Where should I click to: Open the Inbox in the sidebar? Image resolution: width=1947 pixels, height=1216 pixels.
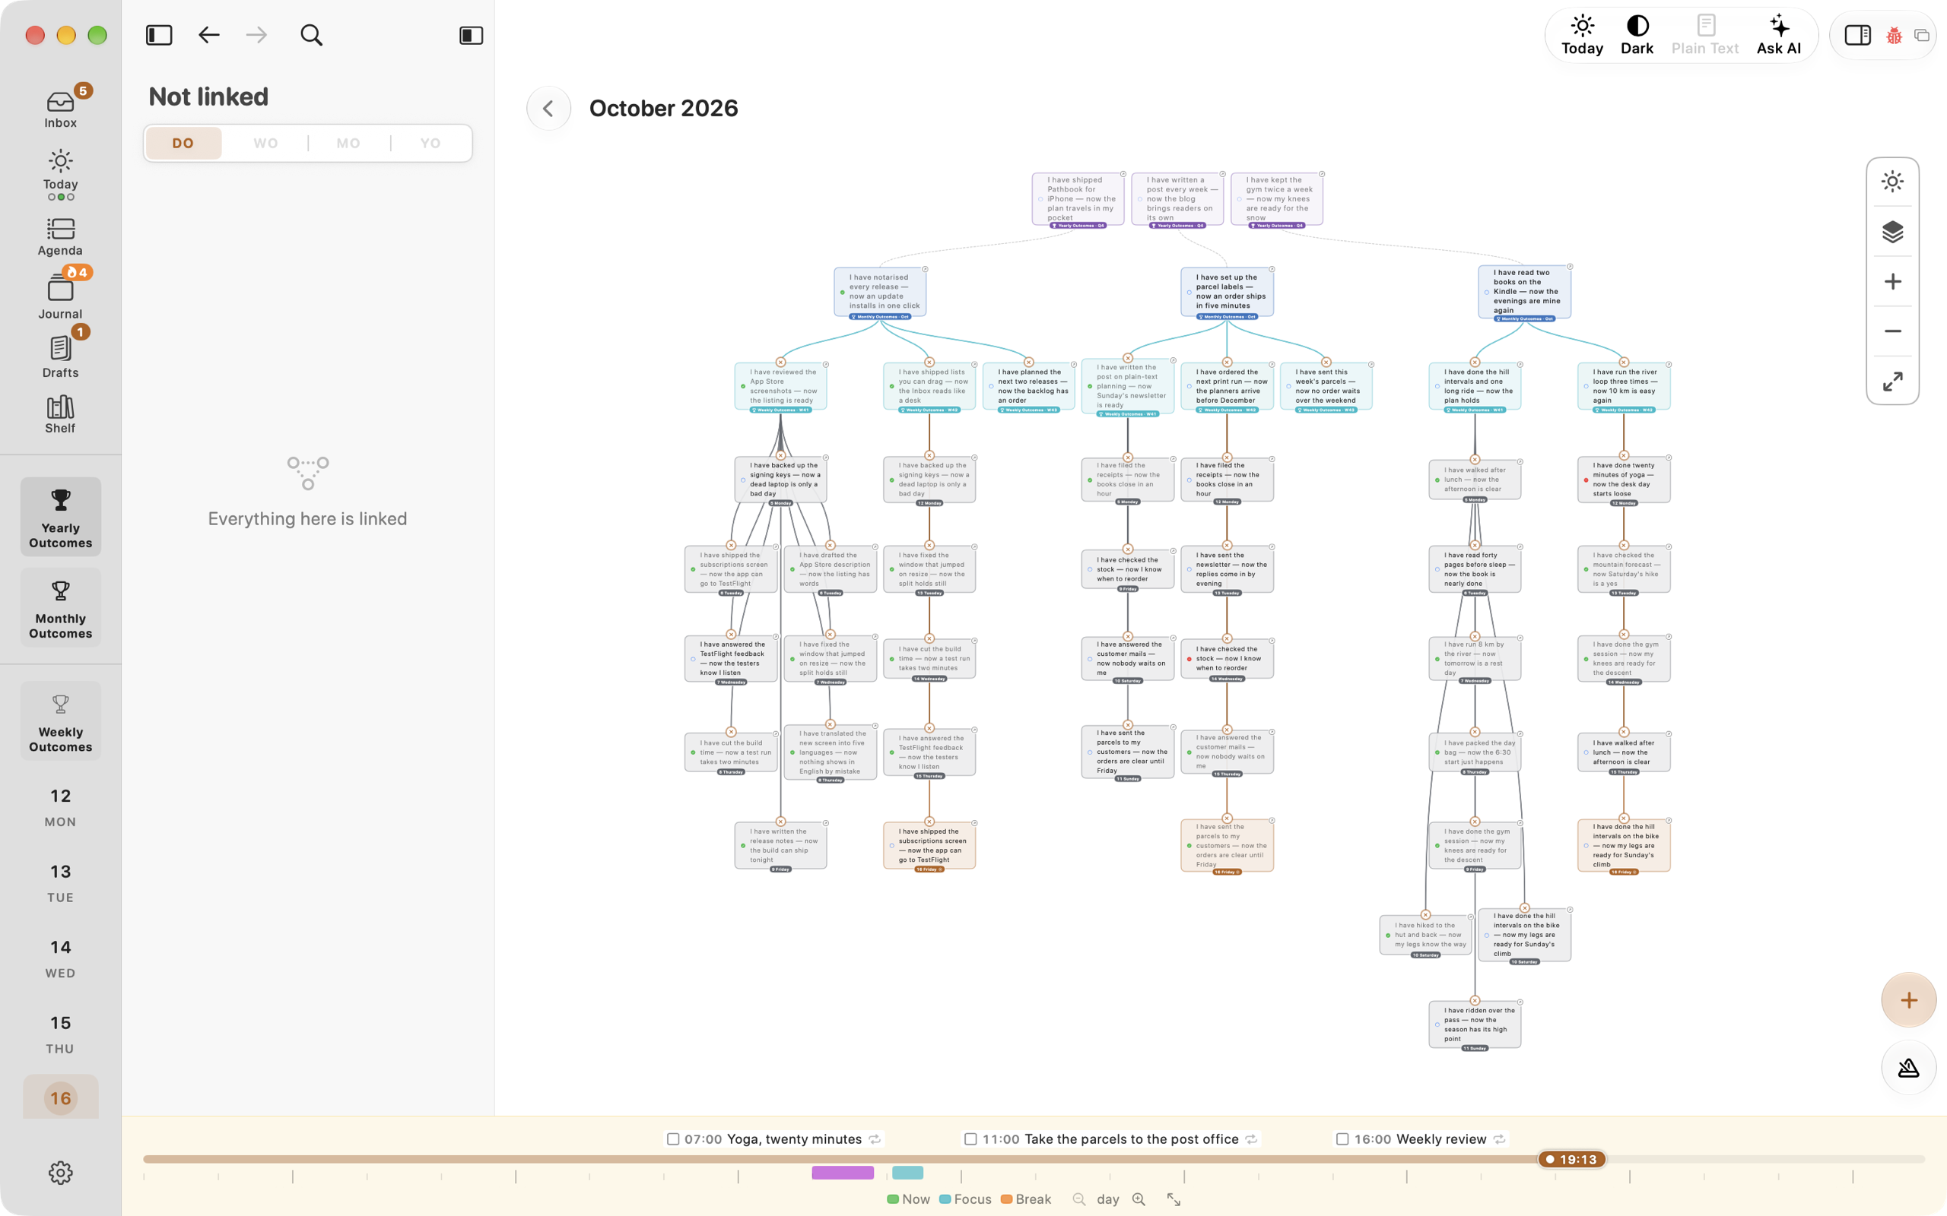tap(60, 109)
